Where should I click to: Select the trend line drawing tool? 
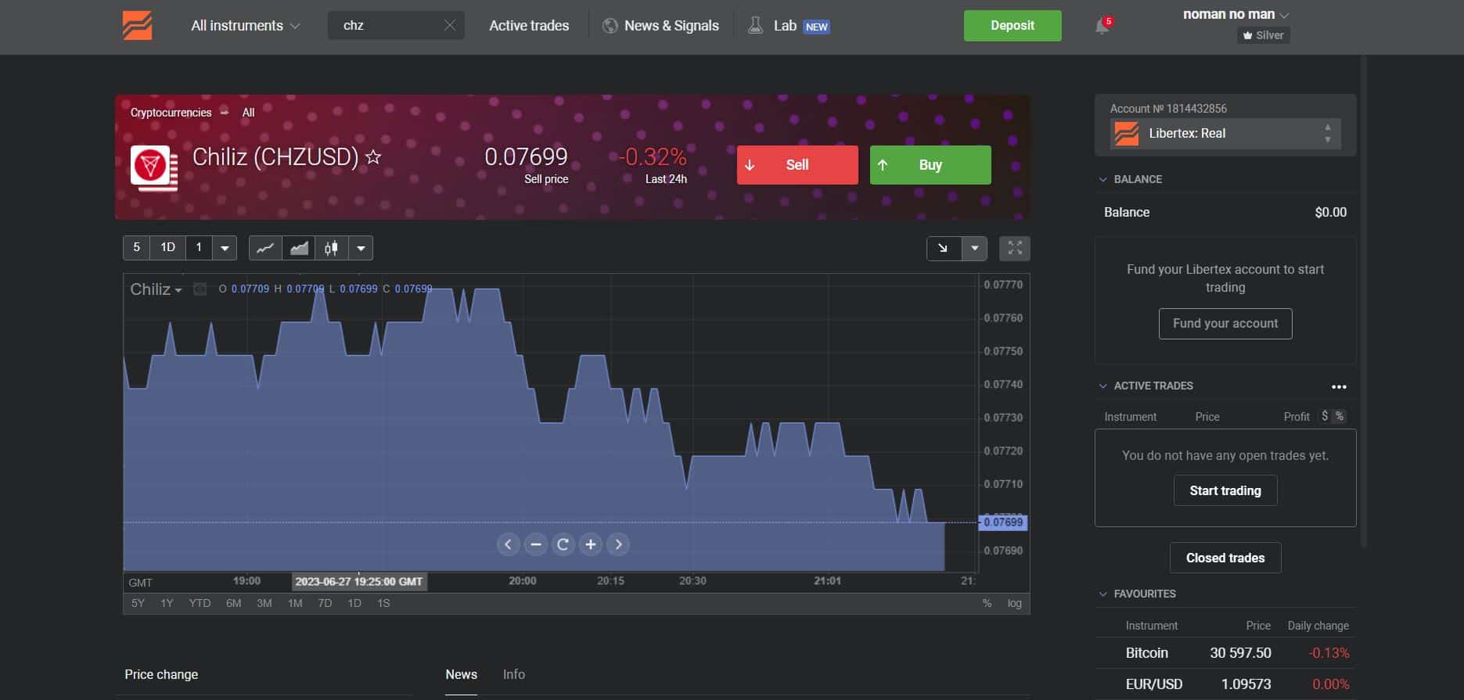click(x=944, y=248)
